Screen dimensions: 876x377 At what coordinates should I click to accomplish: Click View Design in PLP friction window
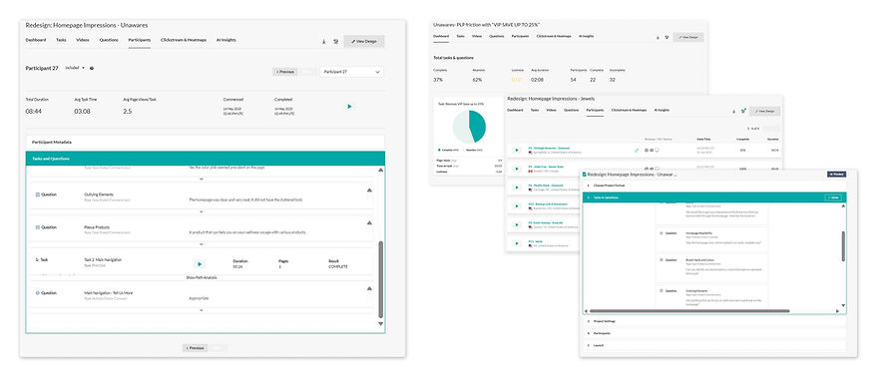[x=688, y=38]
